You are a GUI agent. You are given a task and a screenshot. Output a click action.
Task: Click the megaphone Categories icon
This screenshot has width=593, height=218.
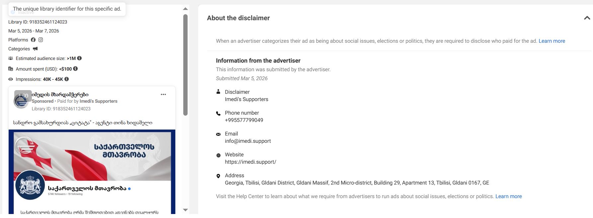click(35, 49)
